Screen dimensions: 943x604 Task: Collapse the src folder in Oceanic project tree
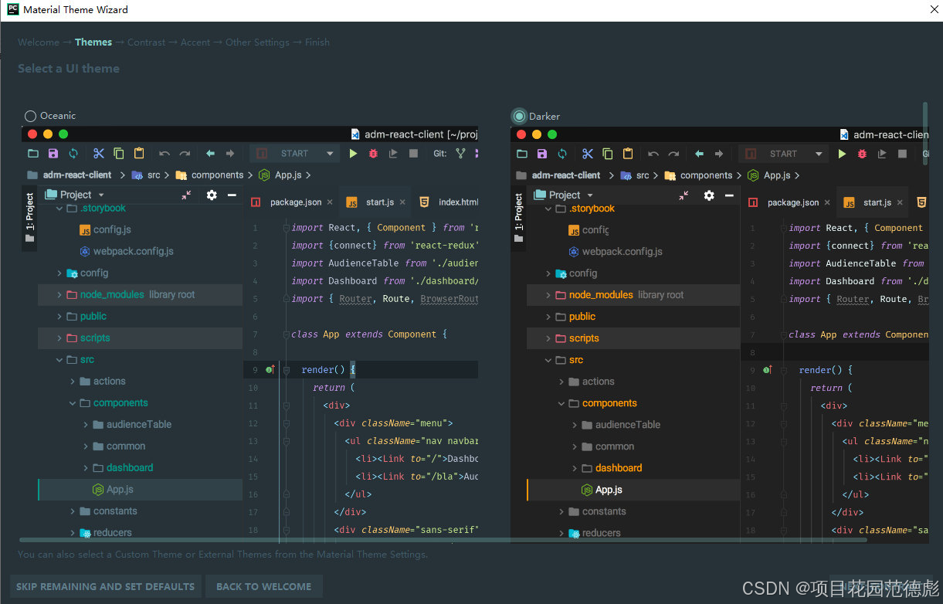click(x=59, y=359)
